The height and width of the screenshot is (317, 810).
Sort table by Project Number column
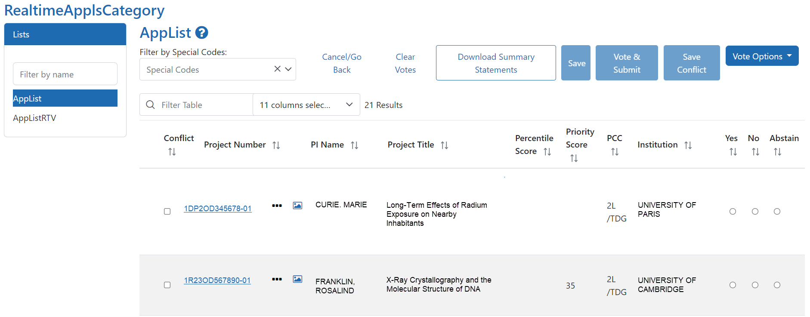tap(276, 145)
